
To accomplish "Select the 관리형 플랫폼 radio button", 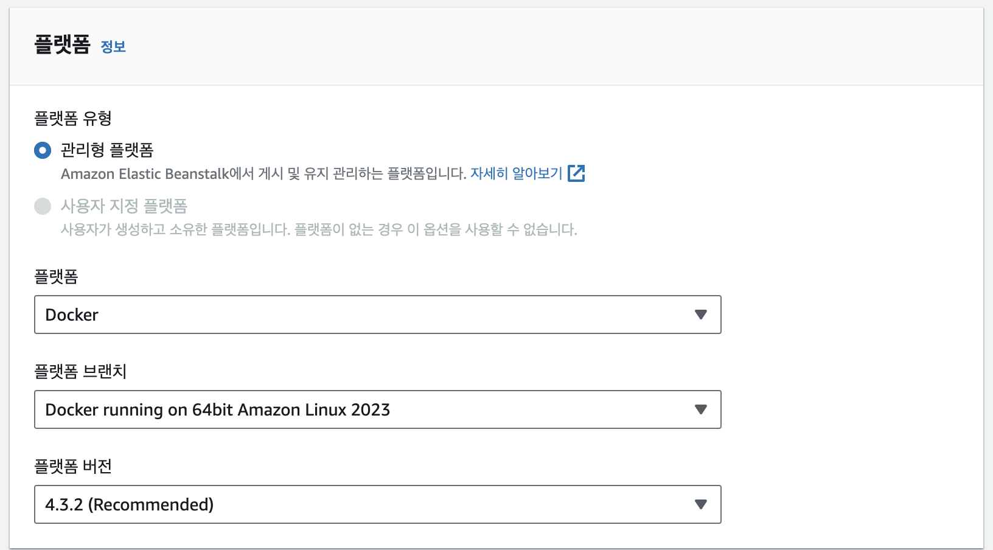I will point(43,150).
